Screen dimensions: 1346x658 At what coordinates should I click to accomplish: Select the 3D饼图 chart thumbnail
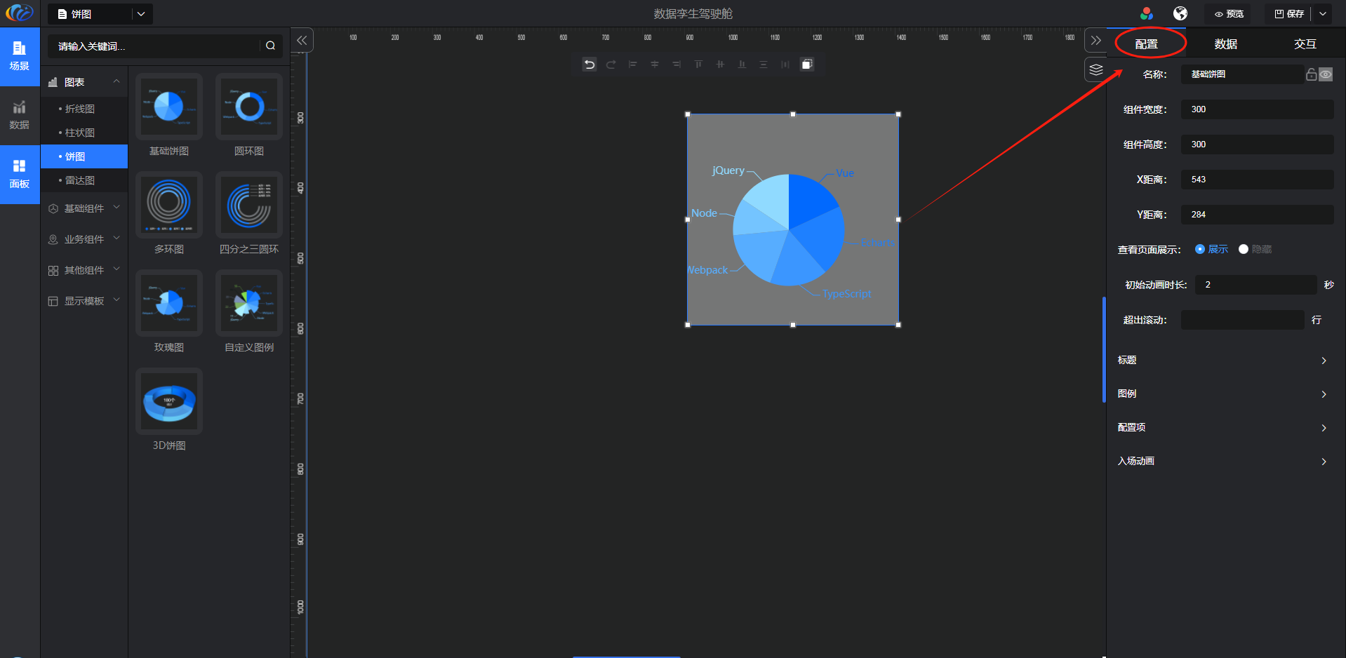169,402
